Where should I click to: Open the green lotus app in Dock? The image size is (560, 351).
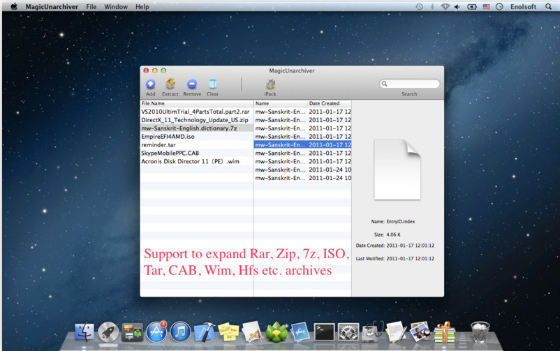[276, 332]
